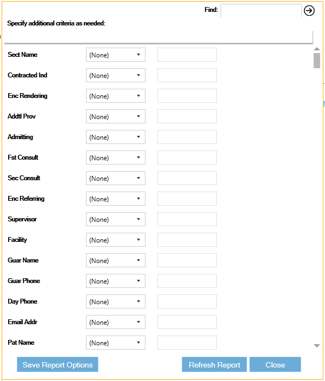This screenshot has height=381, width=325.
Task: Close the criteria dialog with Close button
Action: [x=275, y=364]
